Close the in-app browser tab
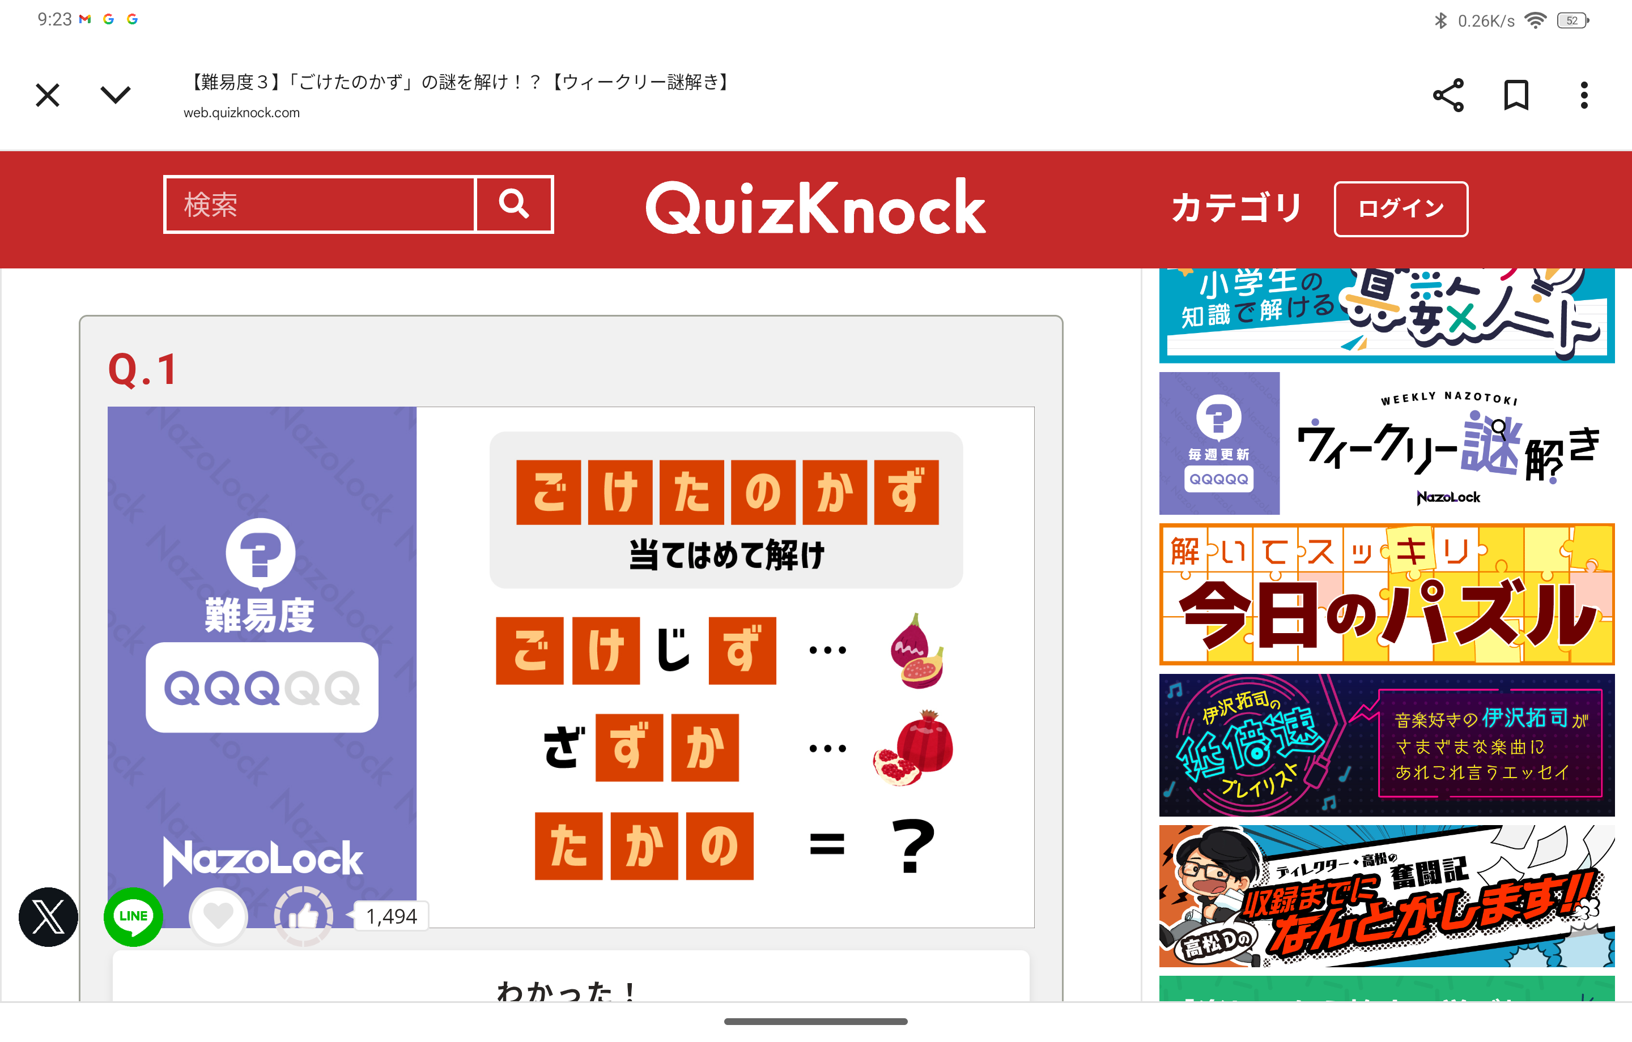Screen dimensions: 1632x1042 48,95
